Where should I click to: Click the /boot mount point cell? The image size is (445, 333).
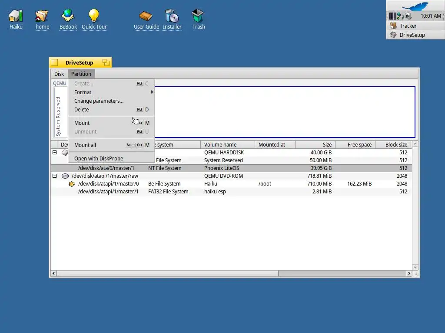[x=265, y=184]
